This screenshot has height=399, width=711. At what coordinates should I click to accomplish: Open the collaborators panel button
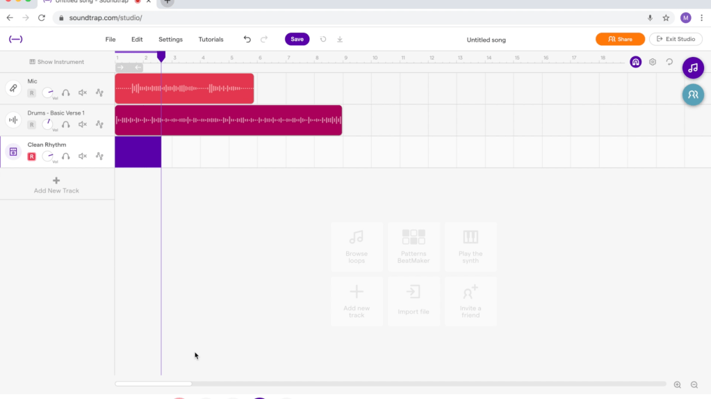[x=692, y=95]
